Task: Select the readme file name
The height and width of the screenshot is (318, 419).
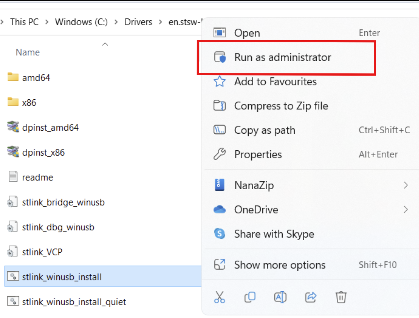Action: click(x=38, y=177)
